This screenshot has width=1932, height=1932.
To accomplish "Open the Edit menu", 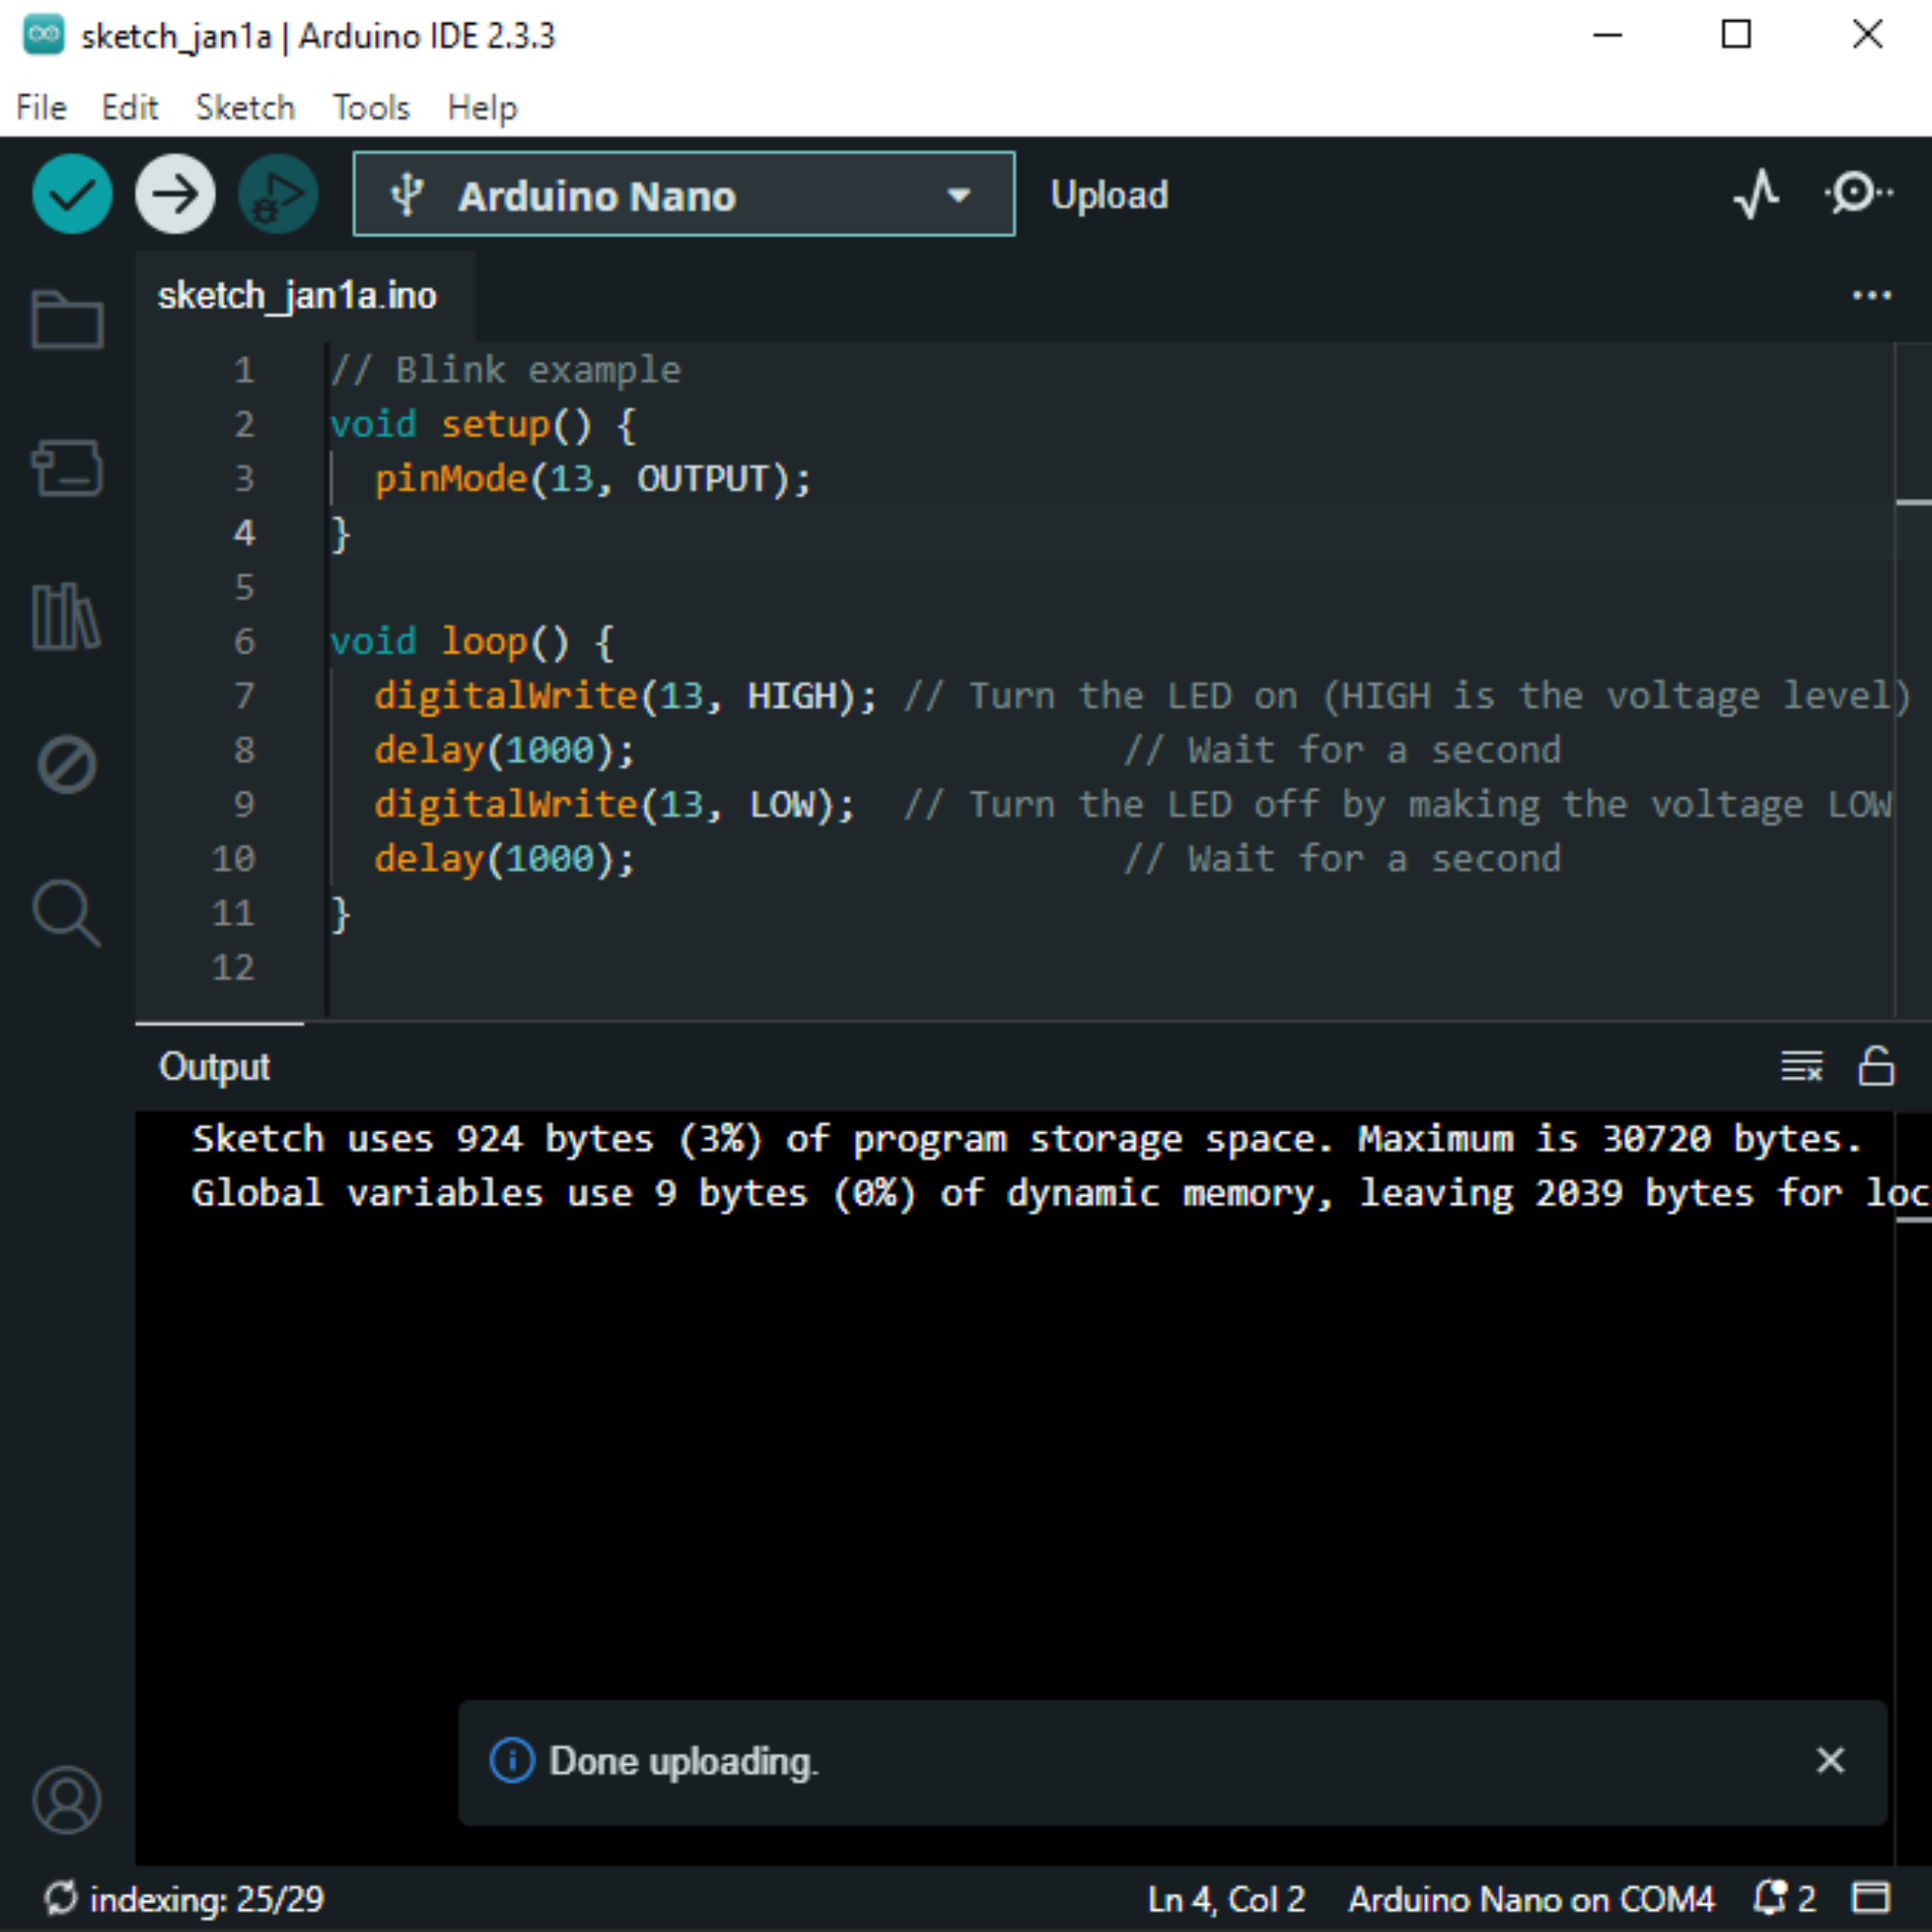I will (130, 107).
